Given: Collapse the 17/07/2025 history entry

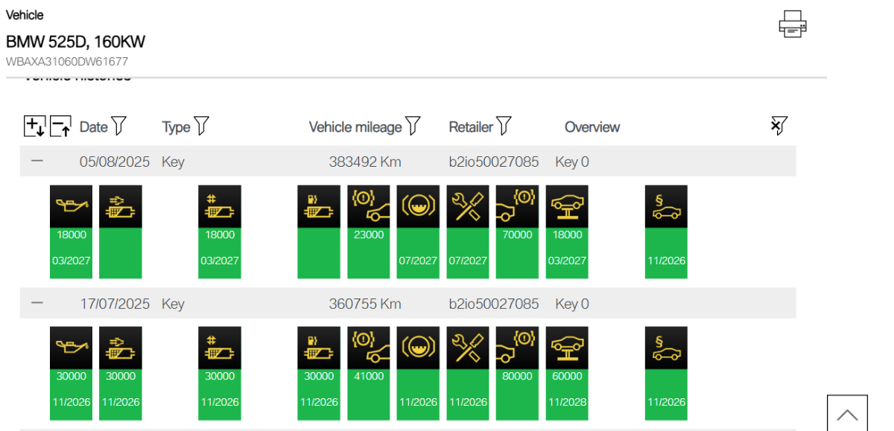Looking at the screenshot, I should (x=37, y=303).
